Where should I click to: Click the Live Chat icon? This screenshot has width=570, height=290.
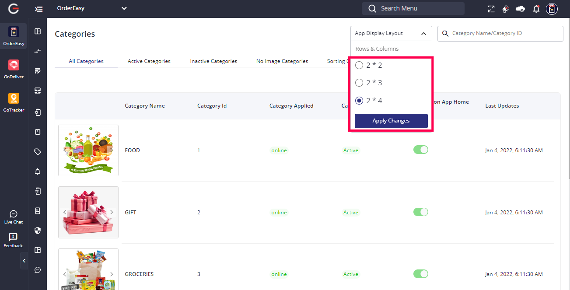pyautogui.click(x=14, y=214)
